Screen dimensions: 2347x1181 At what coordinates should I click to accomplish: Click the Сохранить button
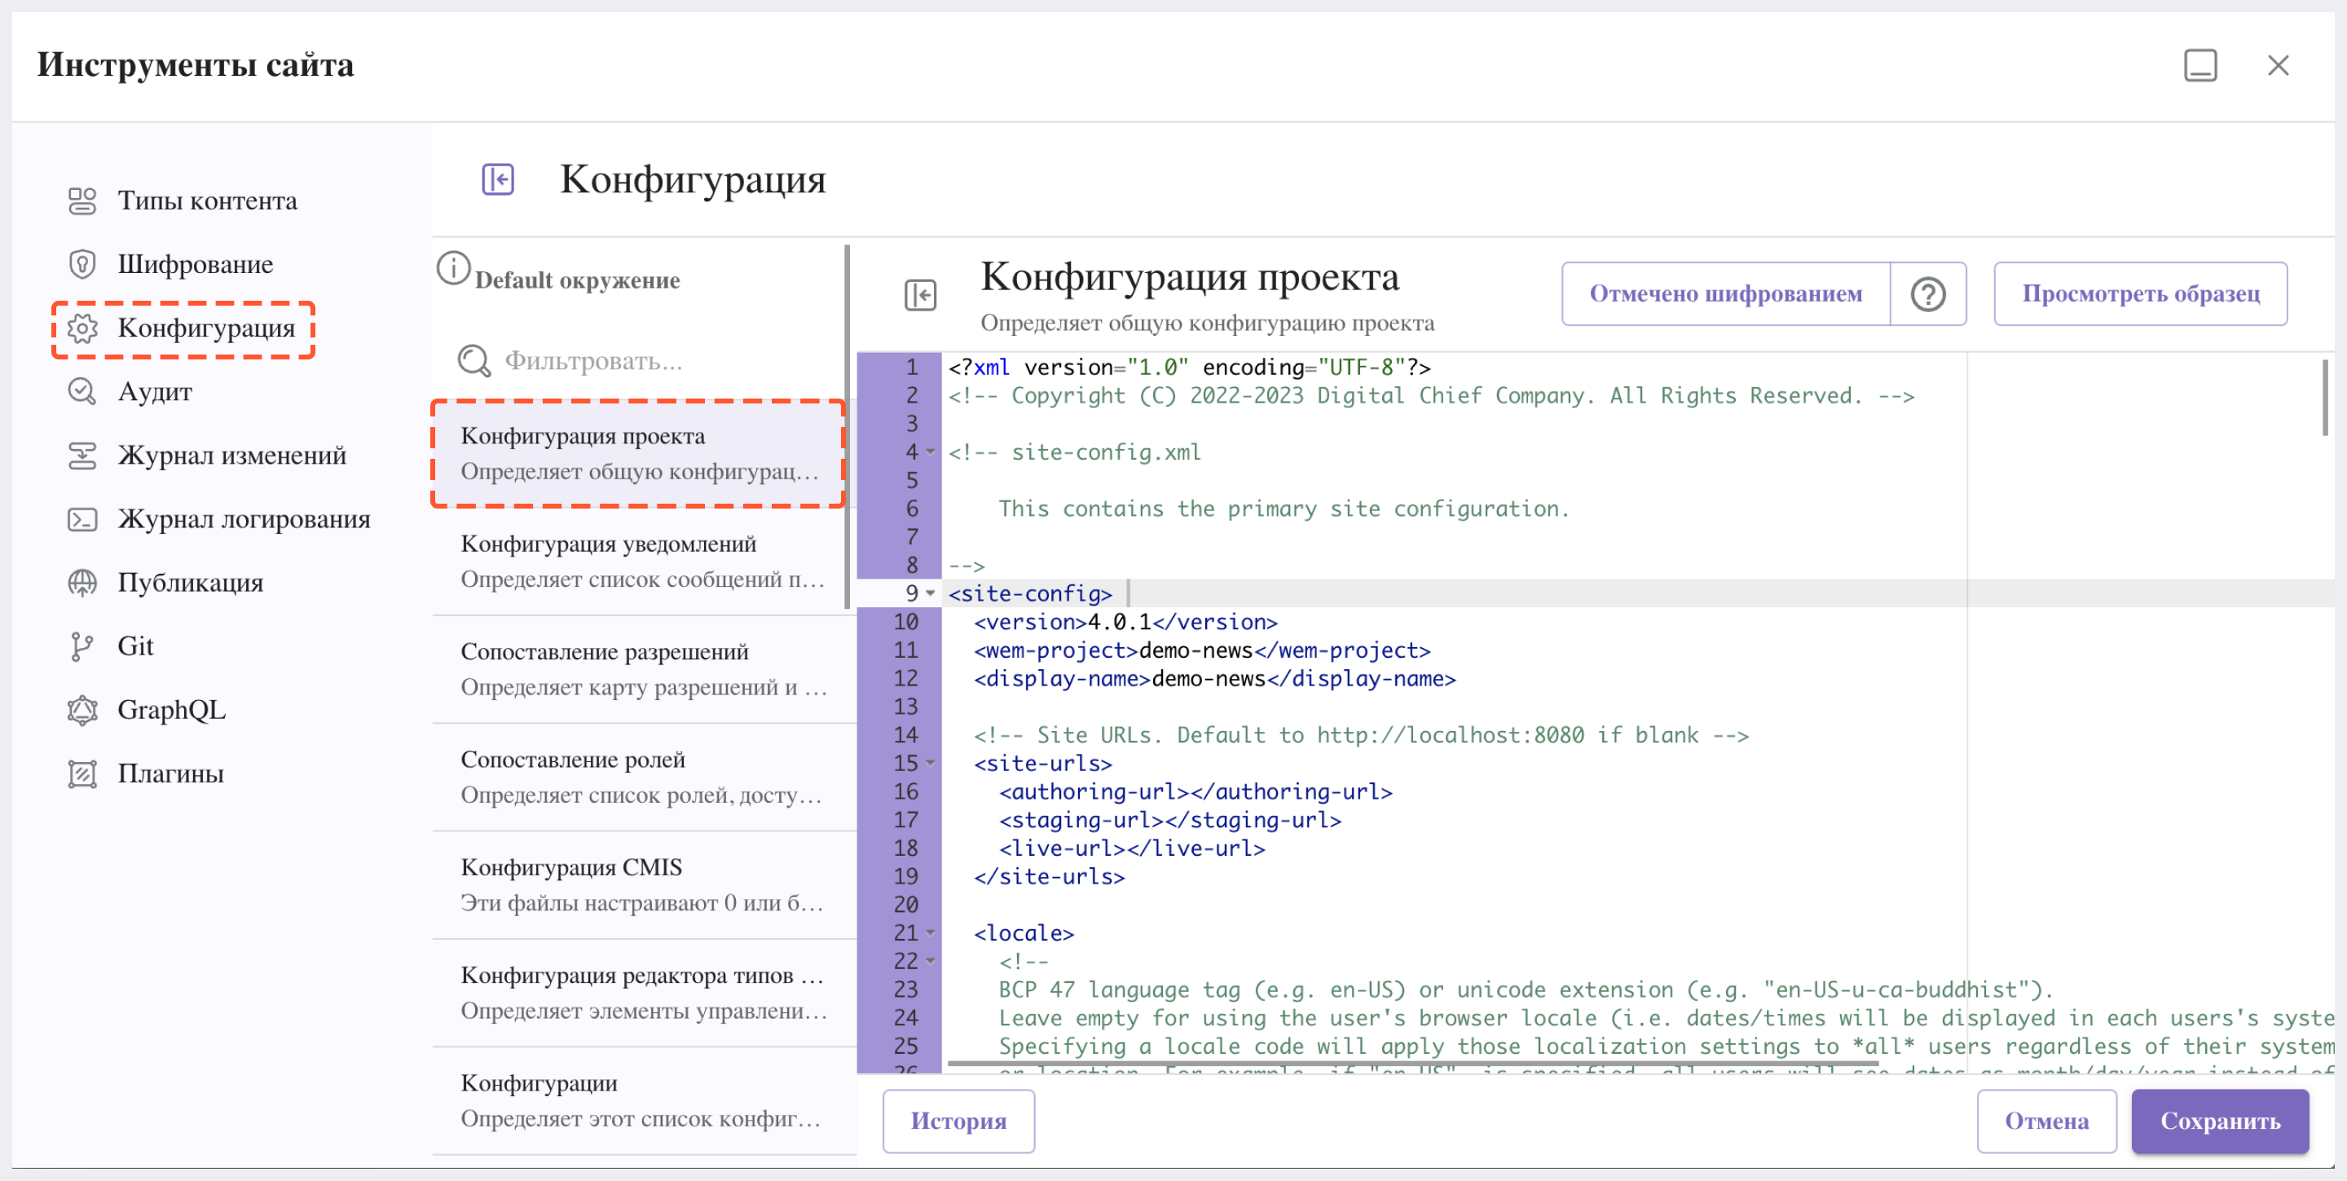point(2219,1121)
